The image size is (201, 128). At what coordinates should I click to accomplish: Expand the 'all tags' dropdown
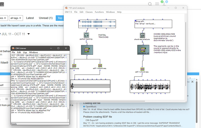pos(15,18)
